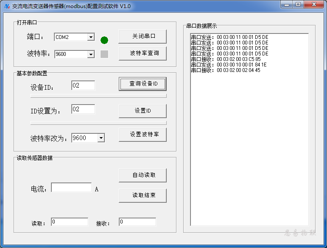Click the ID设置为 input field
Viewport: 327px width, 248px height.
(83, 110)
